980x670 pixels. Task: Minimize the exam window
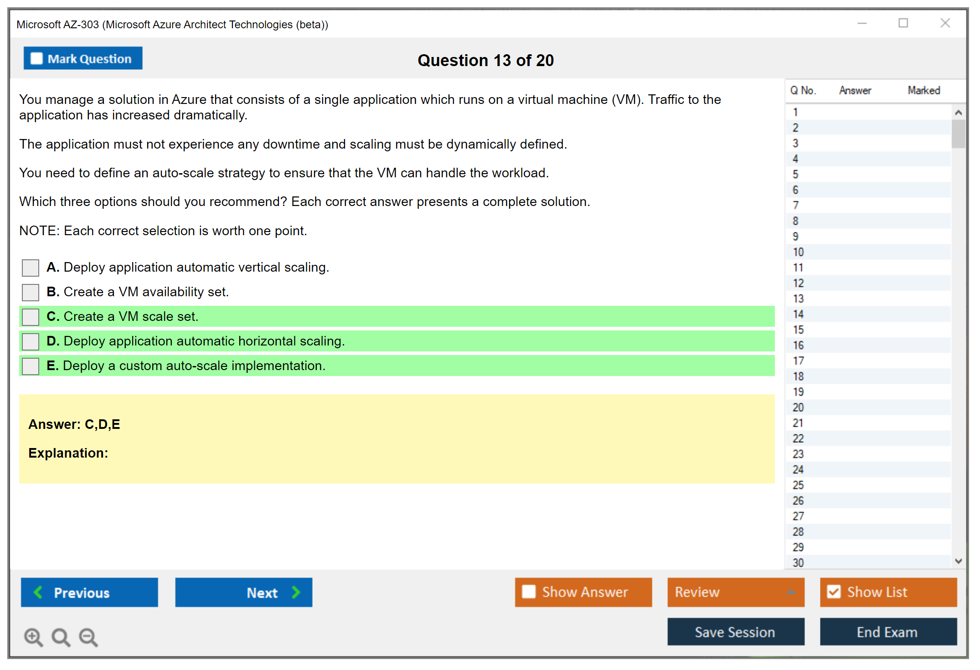[862, 23]
